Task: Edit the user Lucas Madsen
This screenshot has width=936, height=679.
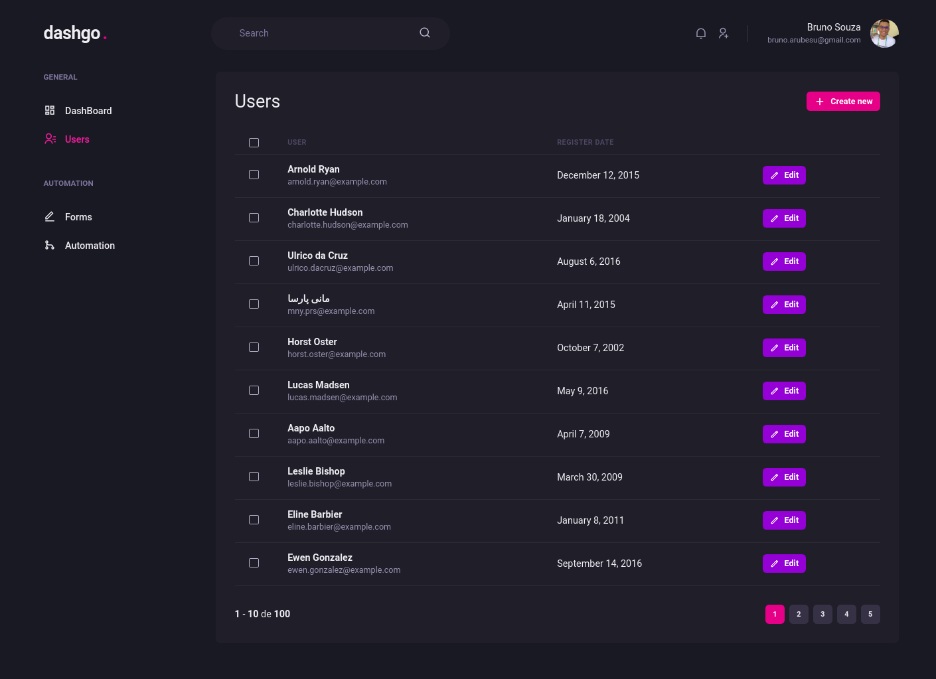Action: (784, 391)
